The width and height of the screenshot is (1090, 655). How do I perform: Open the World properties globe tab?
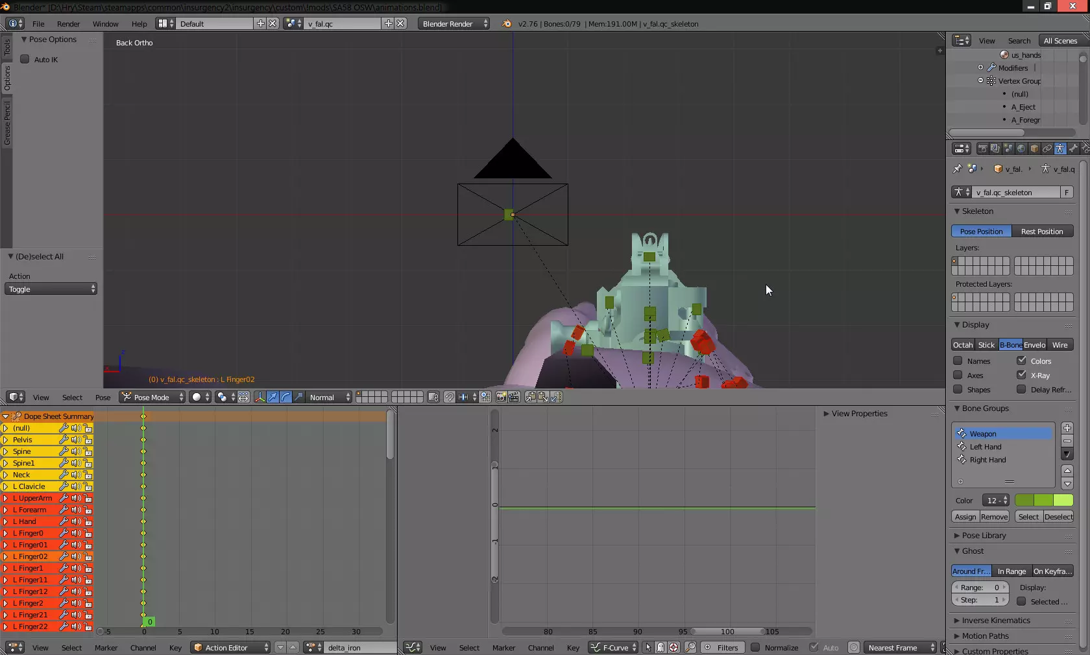pyautogui.click(x=1021, y=149)
